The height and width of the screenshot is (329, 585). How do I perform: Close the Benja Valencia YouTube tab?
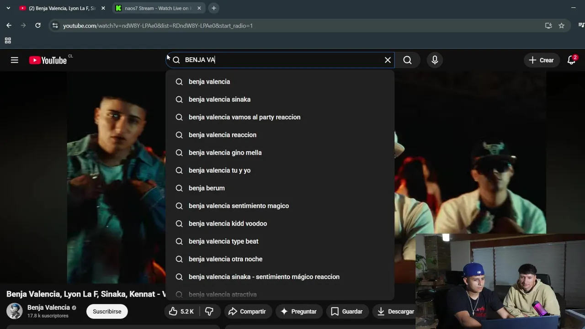click(x=103, y=8)
